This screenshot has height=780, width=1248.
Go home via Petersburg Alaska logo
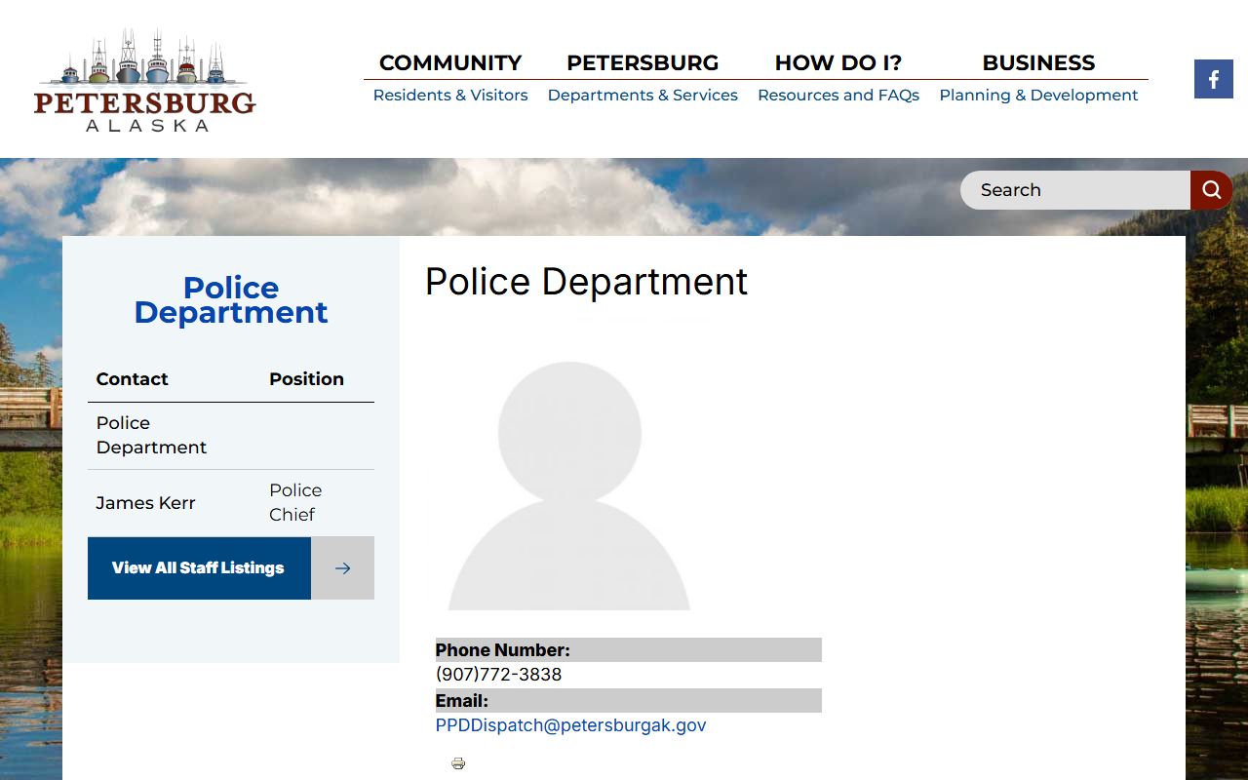144,80
